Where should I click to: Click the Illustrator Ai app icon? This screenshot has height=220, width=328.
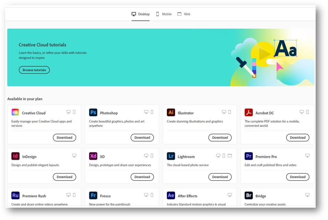tap(171, 112)
